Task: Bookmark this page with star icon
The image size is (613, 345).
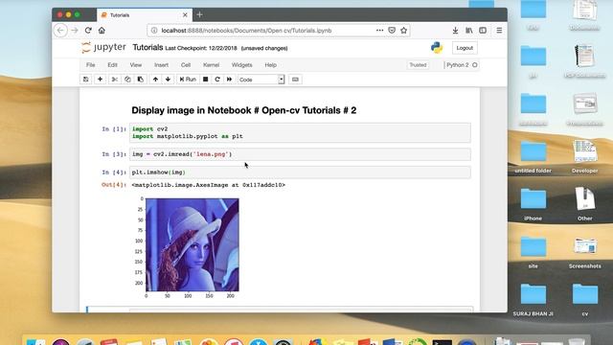Action: [x=404, y=31]
